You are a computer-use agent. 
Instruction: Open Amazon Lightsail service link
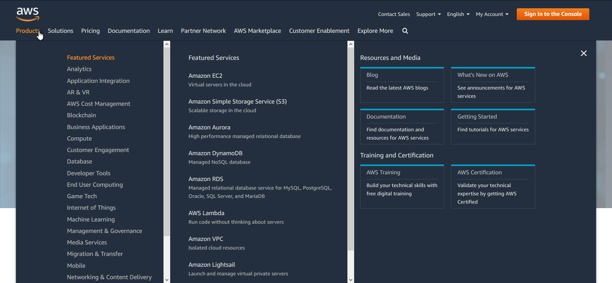tap(212, 265)
